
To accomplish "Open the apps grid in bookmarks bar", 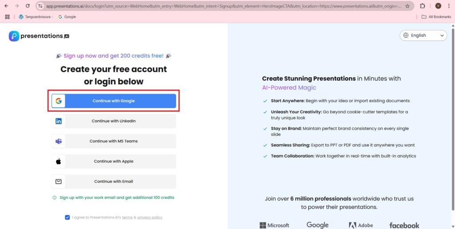I will pyautogui.click(x=7, y=17).
